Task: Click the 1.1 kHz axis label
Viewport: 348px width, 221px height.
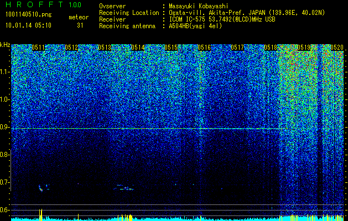Action: [x=5, y=72]
